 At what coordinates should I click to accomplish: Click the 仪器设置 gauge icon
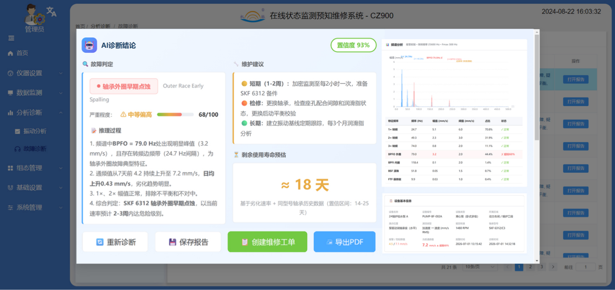point(10,73)
